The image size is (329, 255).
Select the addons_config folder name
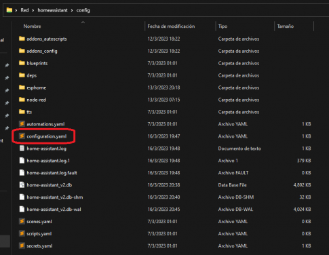point(42,51)
